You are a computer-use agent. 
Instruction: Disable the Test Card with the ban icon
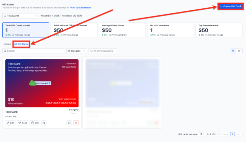69,123
